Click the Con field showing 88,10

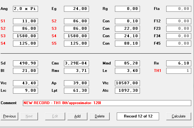[x=128, y=44]
